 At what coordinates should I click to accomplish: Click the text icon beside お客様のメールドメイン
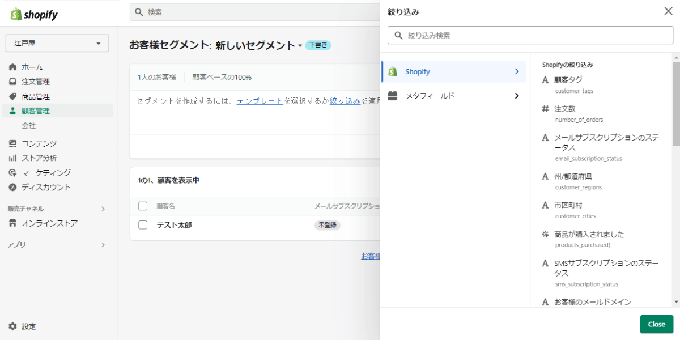(x=545, y=302)
